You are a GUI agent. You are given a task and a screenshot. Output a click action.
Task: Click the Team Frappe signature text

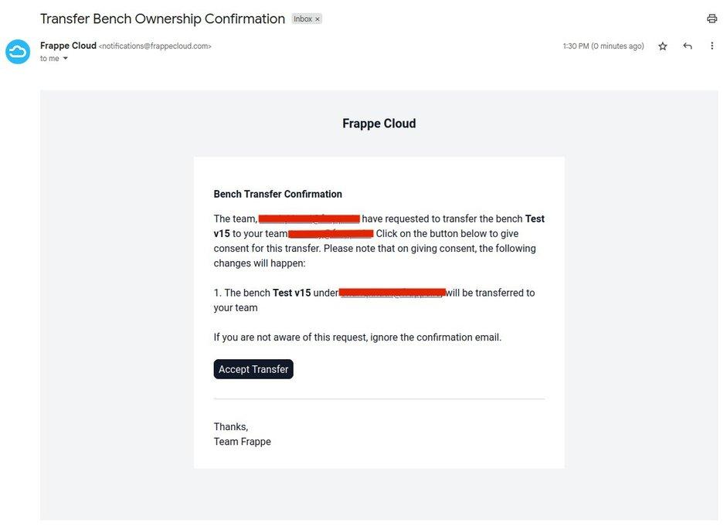[242, 442]
